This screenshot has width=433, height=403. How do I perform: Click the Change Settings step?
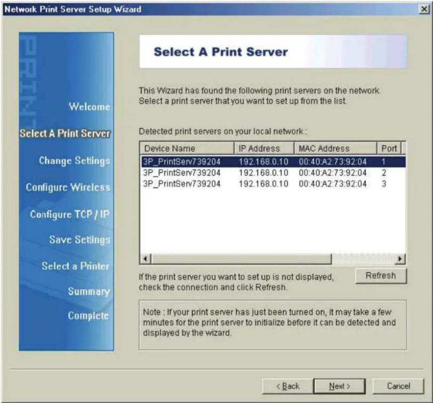click(x=74, y=160)
